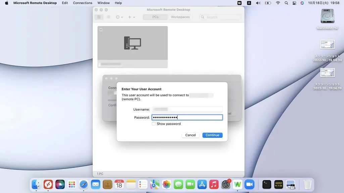Open the Window menu
This screenshot has width=344, height=193.
[103, 3]
